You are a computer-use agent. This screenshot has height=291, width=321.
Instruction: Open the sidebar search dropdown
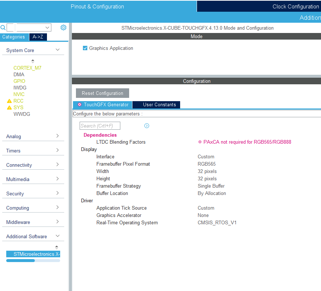(47, 27)
